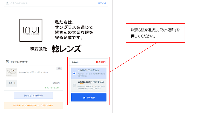The height and width of the screenshot is (114, 202).
Task: Click the INUI square logo
Action: pyautogui.click(x=31, y=30)
